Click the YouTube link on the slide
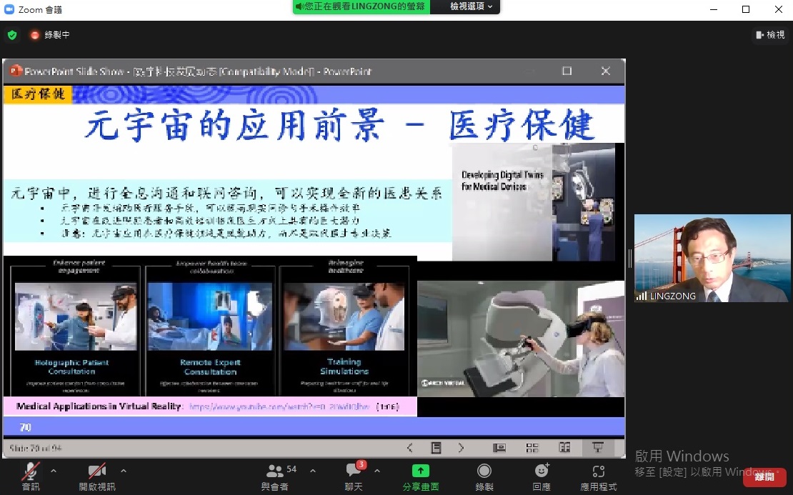793x495 pixels. [x=279, y=406]
